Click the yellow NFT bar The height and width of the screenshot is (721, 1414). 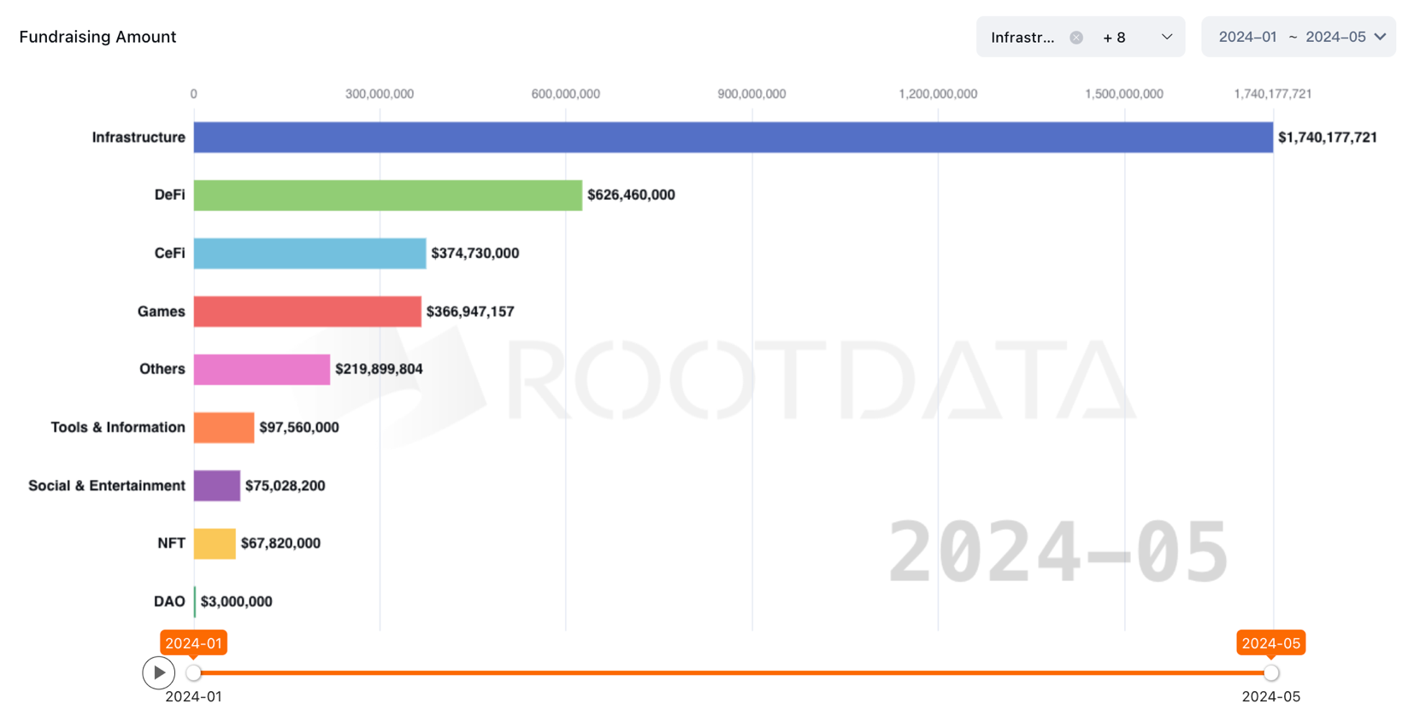(215, 543)
